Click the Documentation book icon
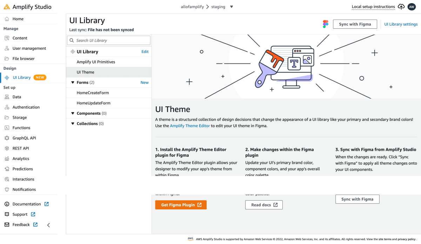 tap(7, 204)
